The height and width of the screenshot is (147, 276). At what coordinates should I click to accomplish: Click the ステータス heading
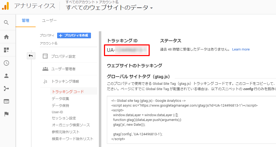pyautogui.click(x=170, y=41)
